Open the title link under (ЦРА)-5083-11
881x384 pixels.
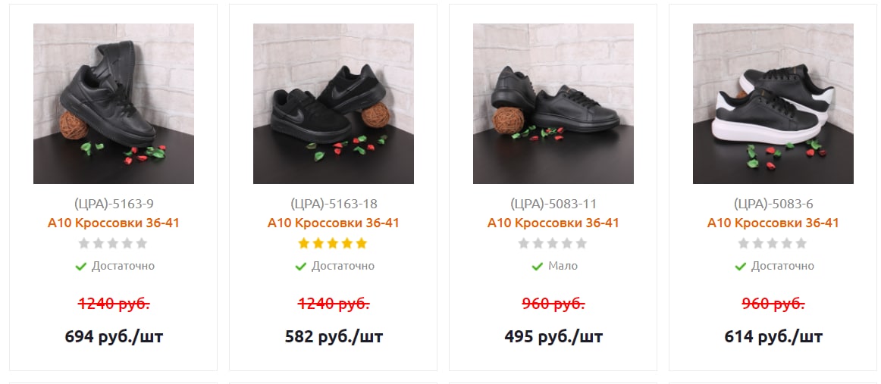tap(553, 223)
